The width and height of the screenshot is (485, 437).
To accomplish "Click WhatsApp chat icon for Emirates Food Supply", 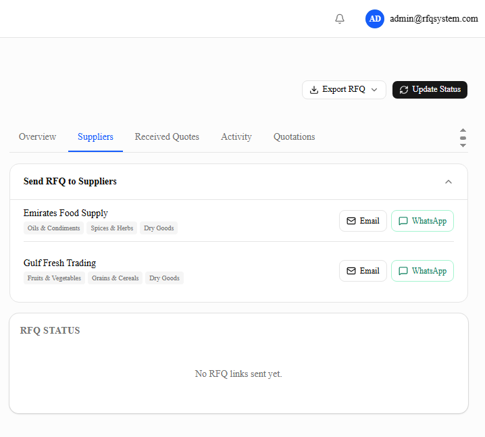I will pos(403,221).
